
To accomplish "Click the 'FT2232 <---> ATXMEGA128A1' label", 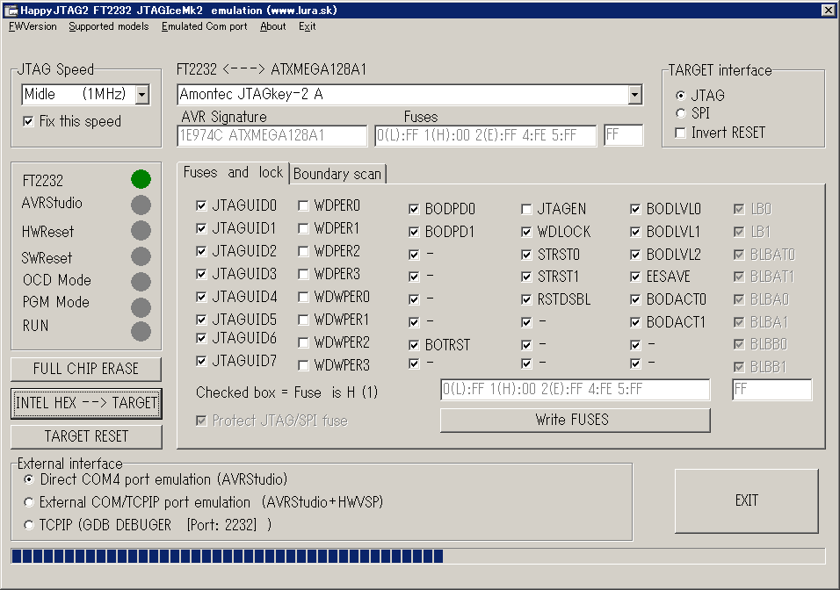I will 272,69.
